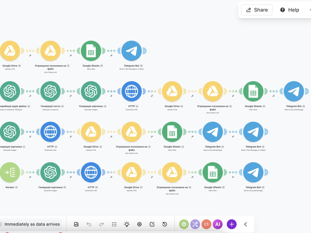
Task: Click the wrench between Google Sheets 35 and Telegram Bot 36
Action: pos(273,96)
